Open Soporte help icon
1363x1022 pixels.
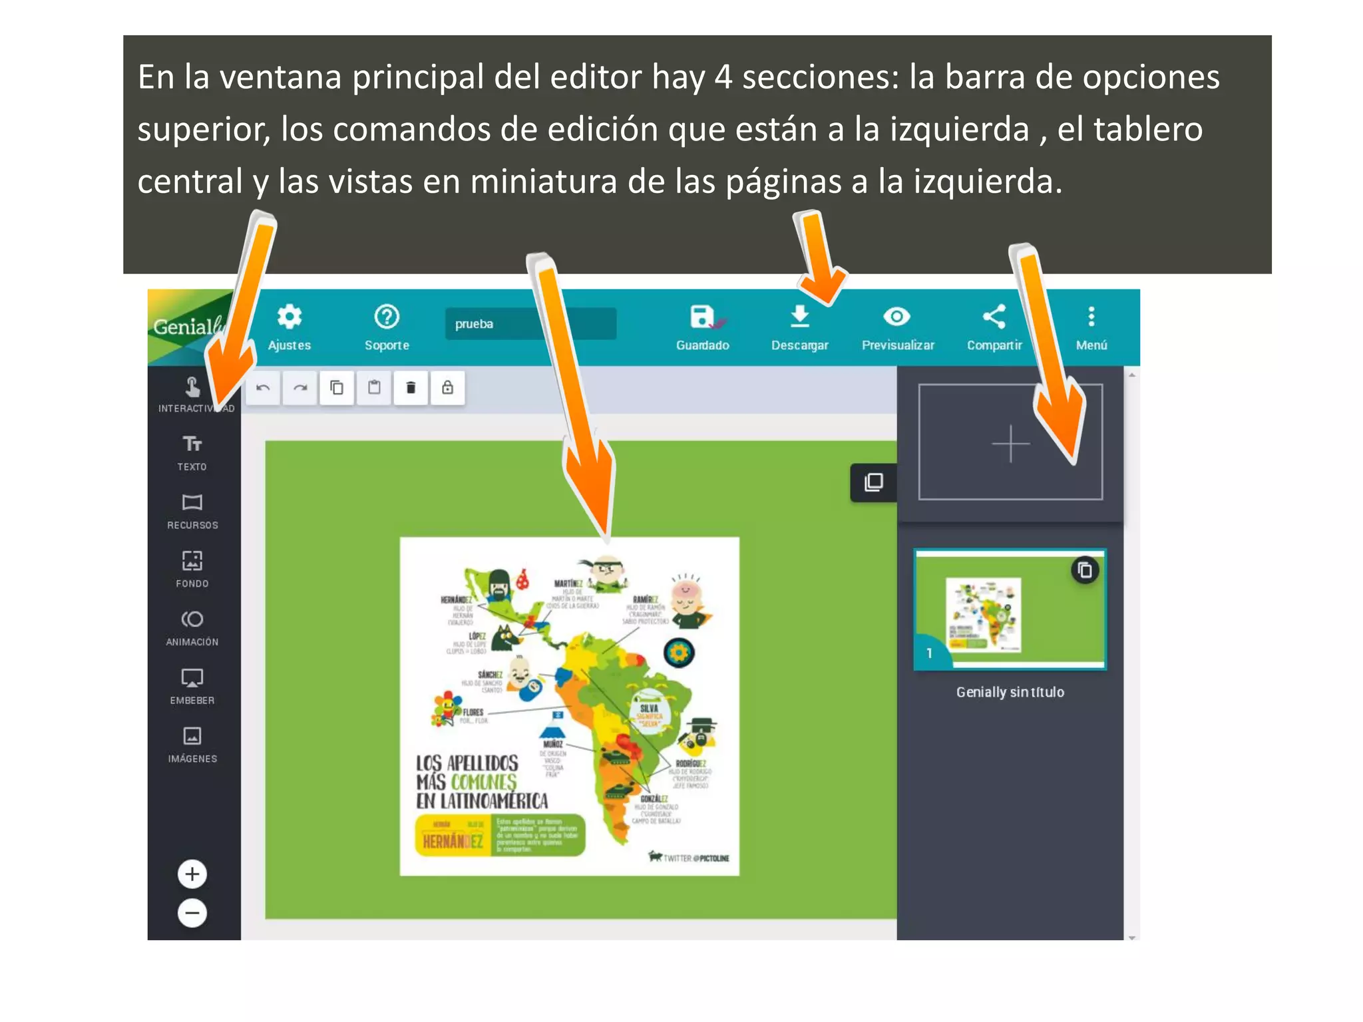387,317
